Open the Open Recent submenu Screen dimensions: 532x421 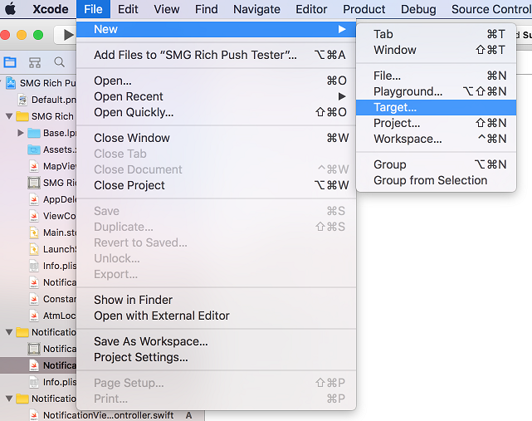point(129,96)
